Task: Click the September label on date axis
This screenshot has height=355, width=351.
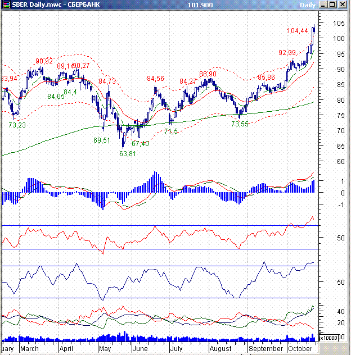Action: pyautogui.click(x=265, y=348)
